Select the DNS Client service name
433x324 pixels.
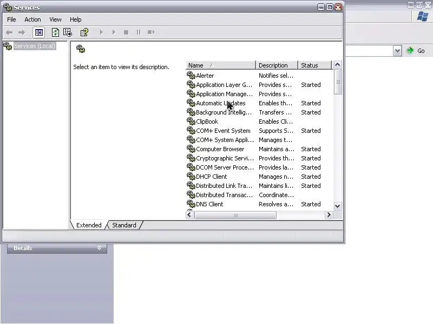coord(209,204)
